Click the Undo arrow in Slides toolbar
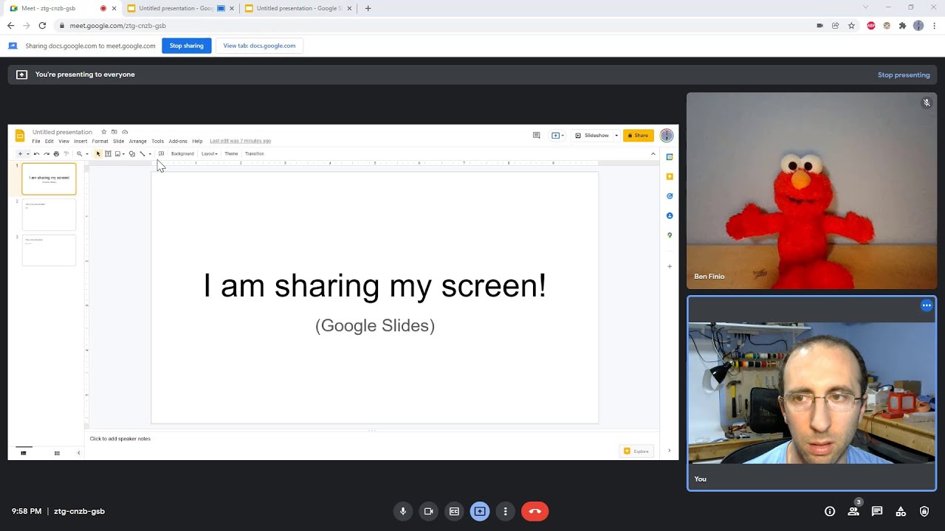Image resolution: width=945 pixels, height=531 pixels. click(x=37, y=153)
